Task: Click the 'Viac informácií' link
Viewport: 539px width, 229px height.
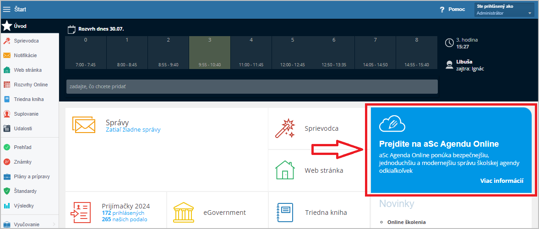Action: pyautogui.click(x=501, y=181)
